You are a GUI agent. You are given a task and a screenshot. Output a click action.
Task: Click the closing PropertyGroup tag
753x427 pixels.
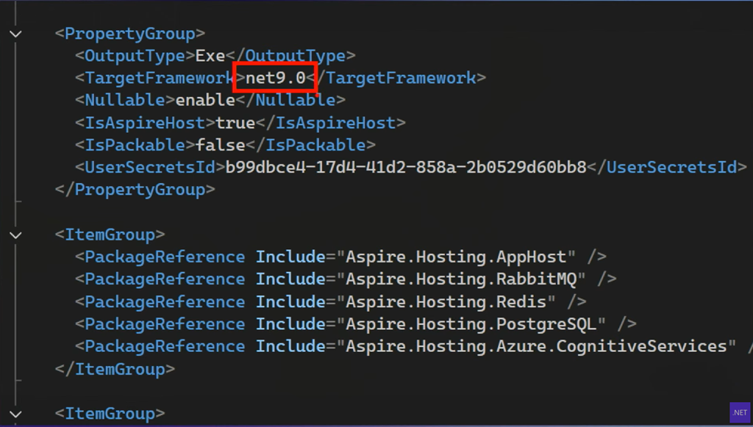135,190
